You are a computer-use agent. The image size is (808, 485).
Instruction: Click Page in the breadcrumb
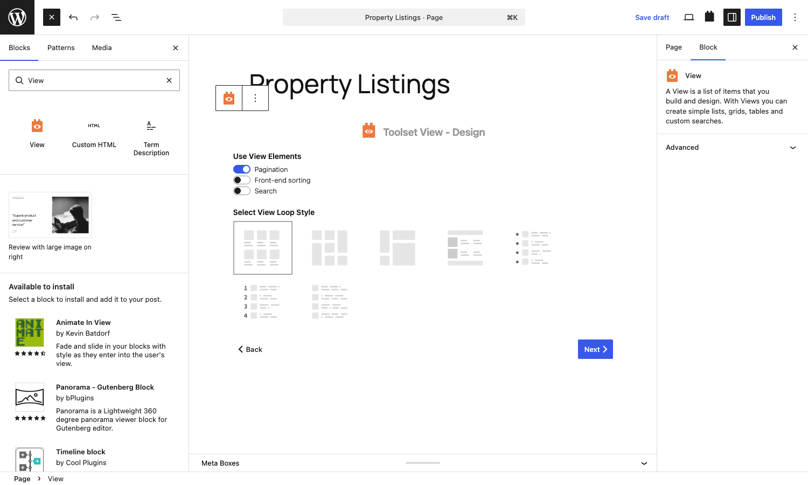[22, 479]
